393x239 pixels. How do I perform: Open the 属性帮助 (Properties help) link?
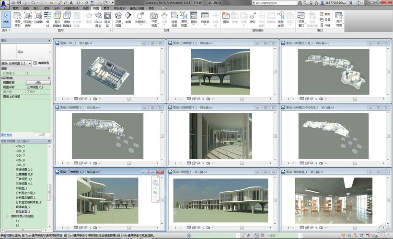[6, 135]
